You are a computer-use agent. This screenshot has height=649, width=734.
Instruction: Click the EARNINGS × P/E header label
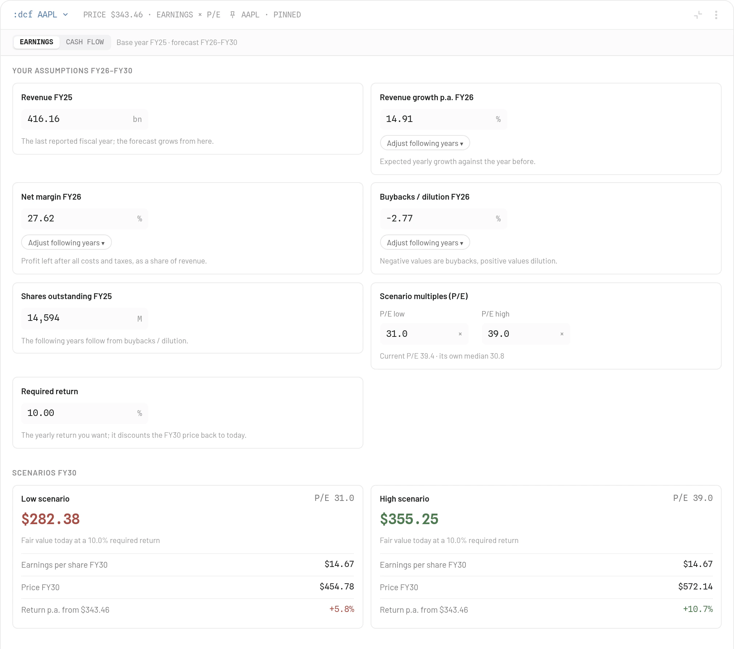coord(189,15)
